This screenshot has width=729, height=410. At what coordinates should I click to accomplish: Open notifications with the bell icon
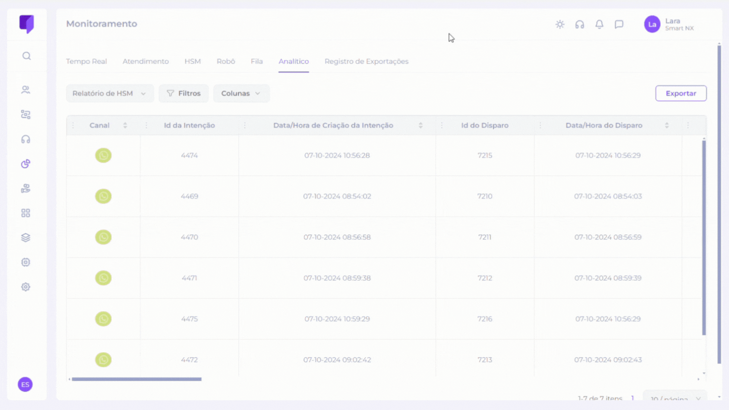coord(599,25)
